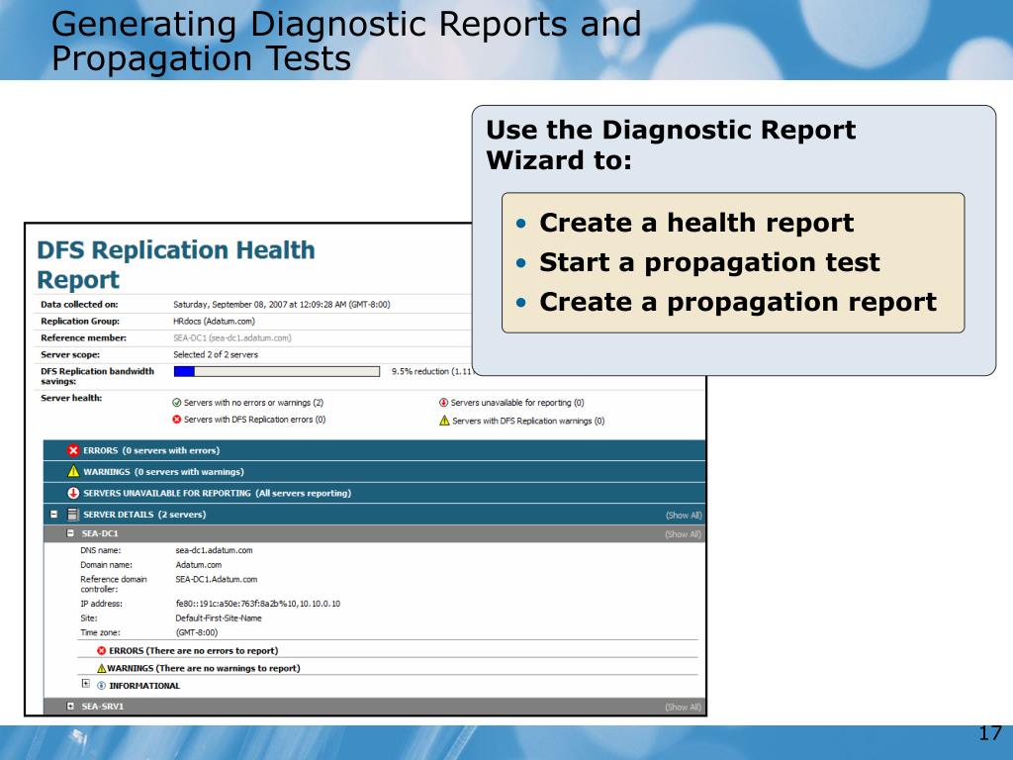The width and height of the screenshot is (1013, 760).
Task: Click the server icon beside SERVER DETAILS
Action: click(x=72, y=515)
